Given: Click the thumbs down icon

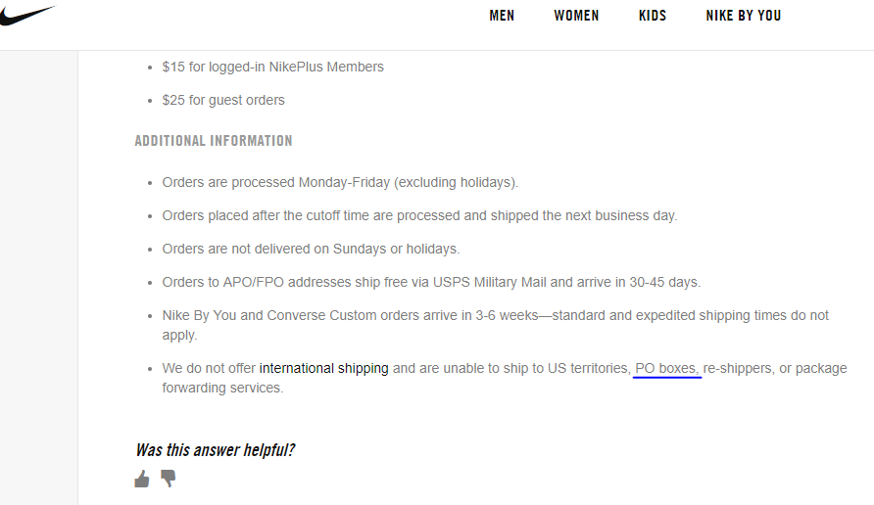Looking at the screenshot, I should tap(168, 479).
